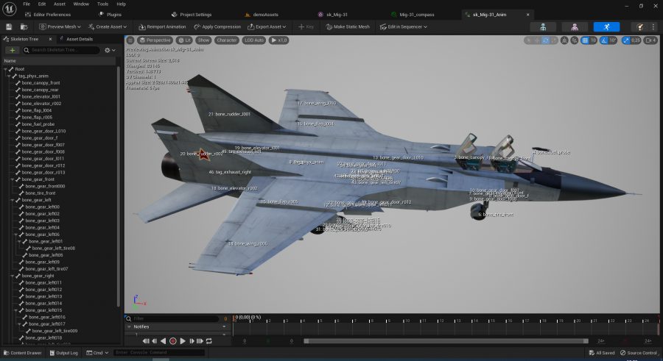Collapse the bone_gear_left tree node
Screen dimensions: 663x361
(x=13, y=200)
